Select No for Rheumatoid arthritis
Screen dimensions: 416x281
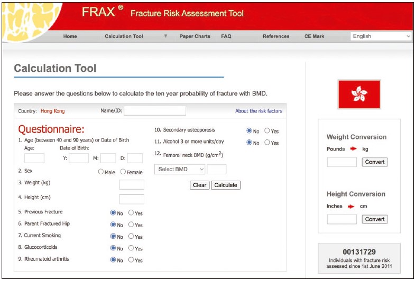113,260
